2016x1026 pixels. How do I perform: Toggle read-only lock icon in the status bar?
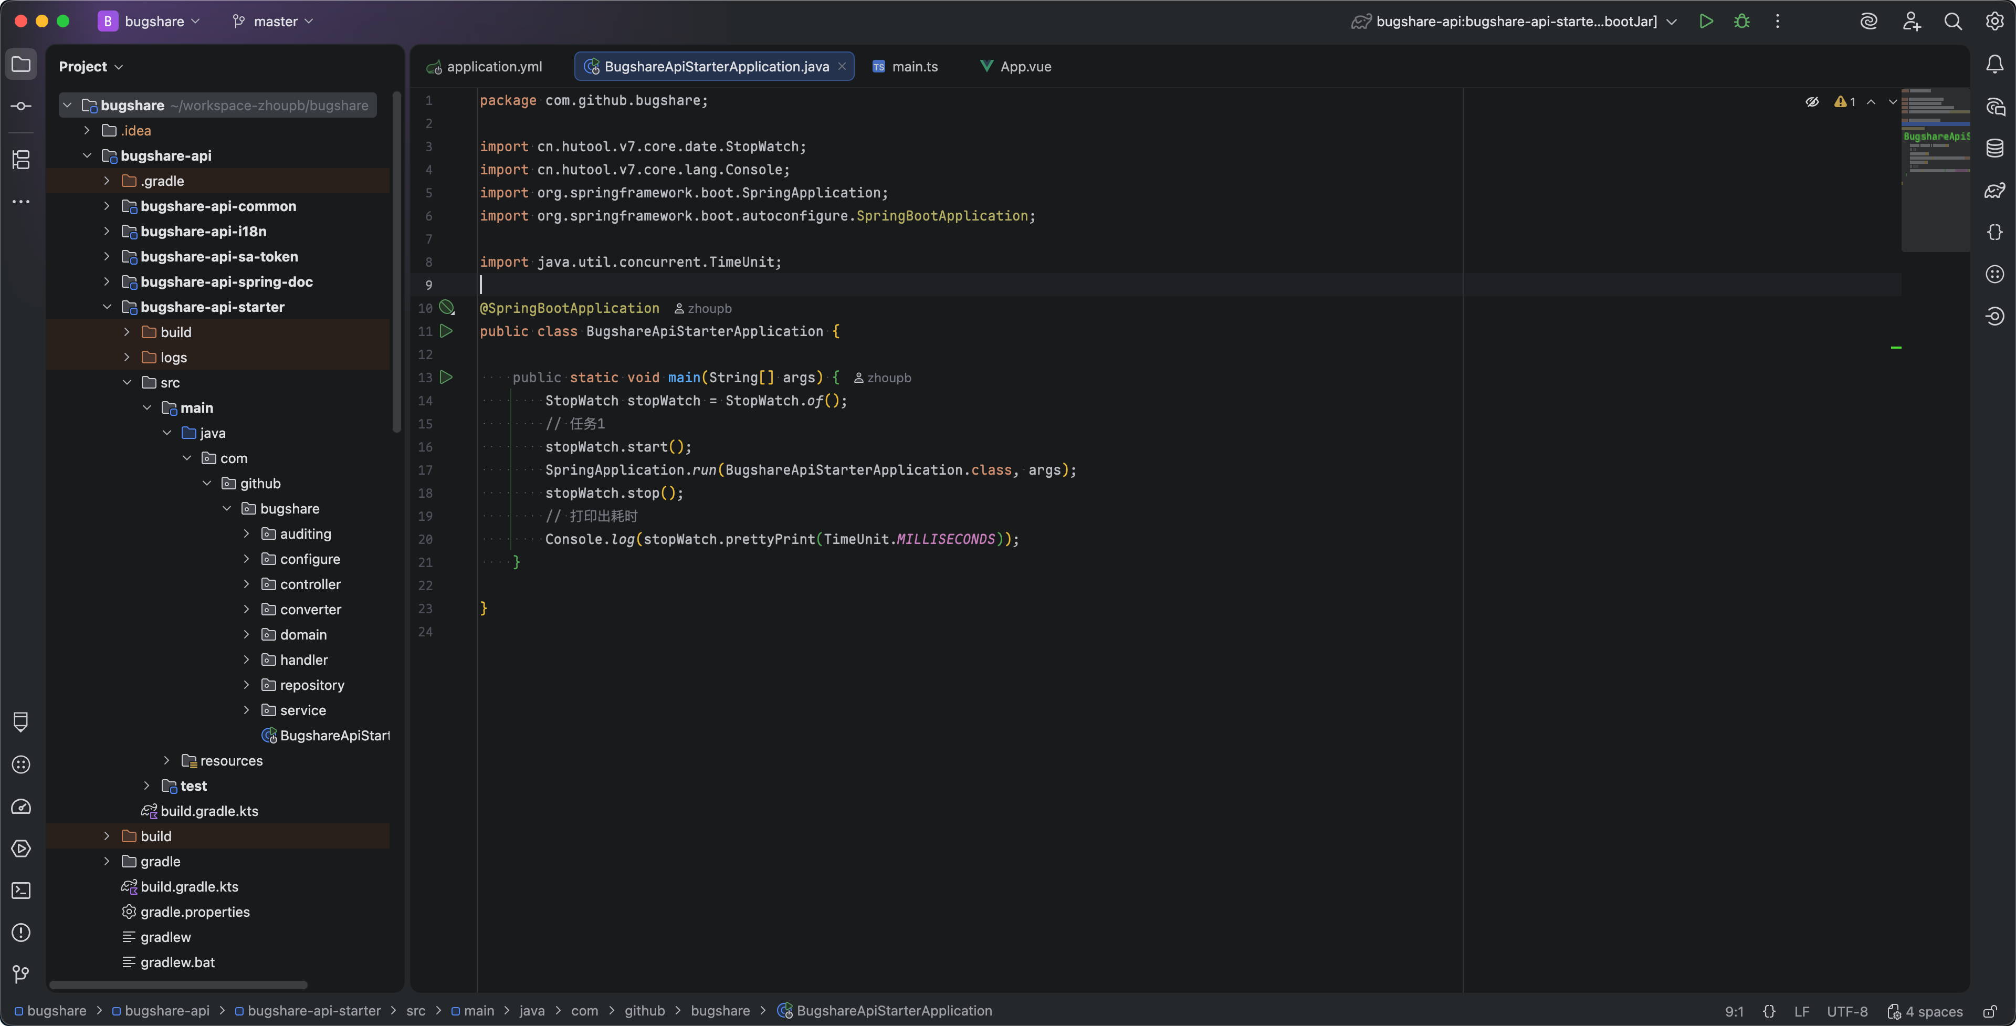(1990, 1011)
